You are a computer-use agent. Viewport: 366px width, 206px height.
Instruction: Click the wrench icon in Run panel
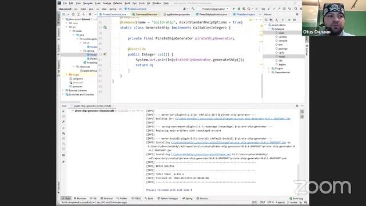(x=63, y=122)
